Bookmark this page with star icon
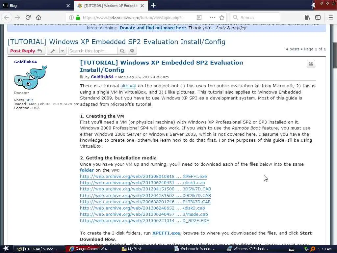Image resolution: width=337 pixels, height=253 pixels. point(222,17)
